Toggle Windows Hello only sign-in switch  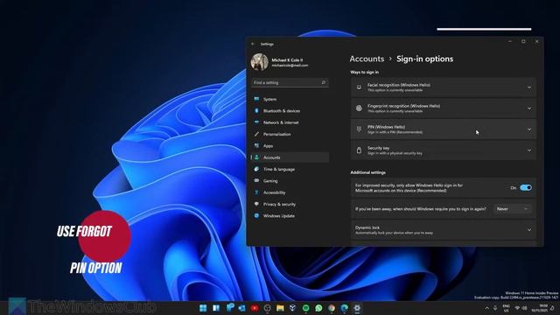point(526,187)
